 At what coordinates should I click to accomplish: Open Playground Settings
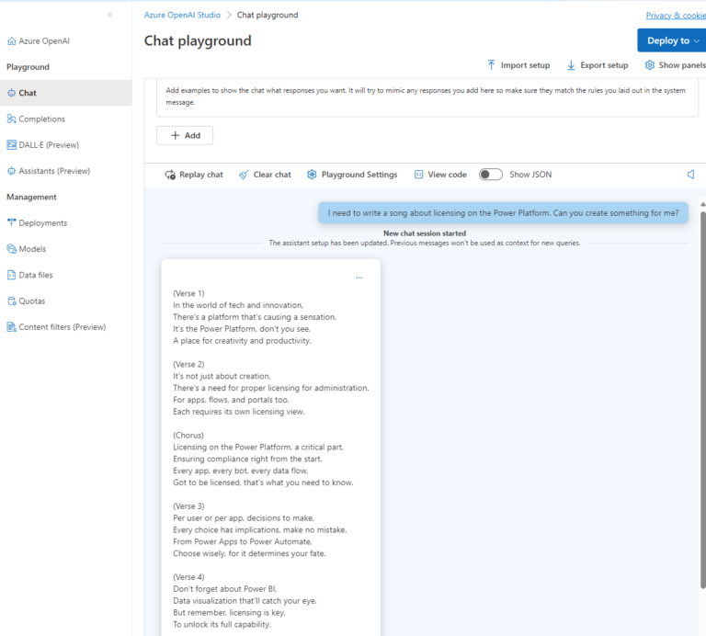pos(353,175)
